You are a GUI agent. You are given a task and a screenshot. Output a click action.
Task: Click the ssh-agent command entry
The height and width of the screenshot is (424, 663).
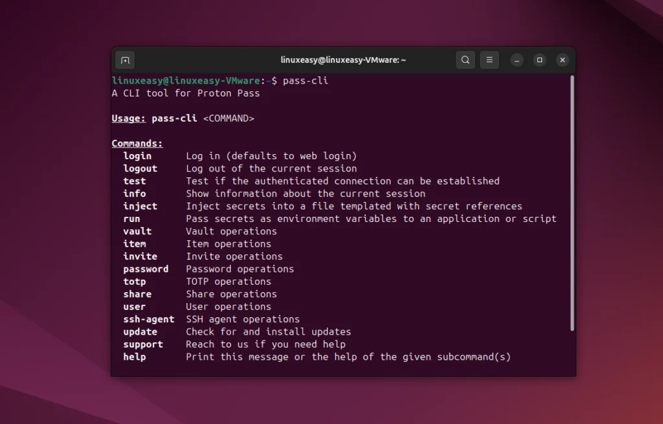pyautogui.click(x=148, y=318)
